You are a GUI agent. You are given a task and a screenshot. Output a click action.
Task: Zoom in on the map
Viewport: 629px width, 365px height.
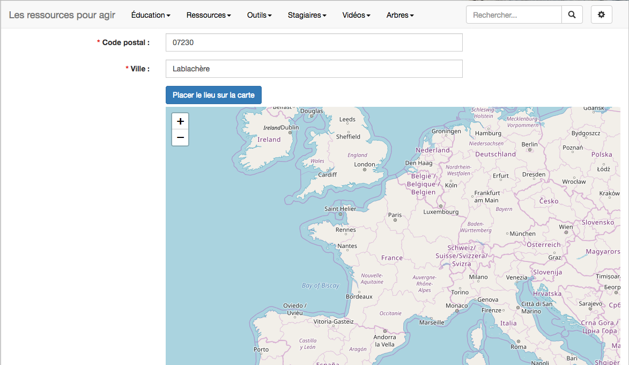pyautogui.click(x=180, y=121)
